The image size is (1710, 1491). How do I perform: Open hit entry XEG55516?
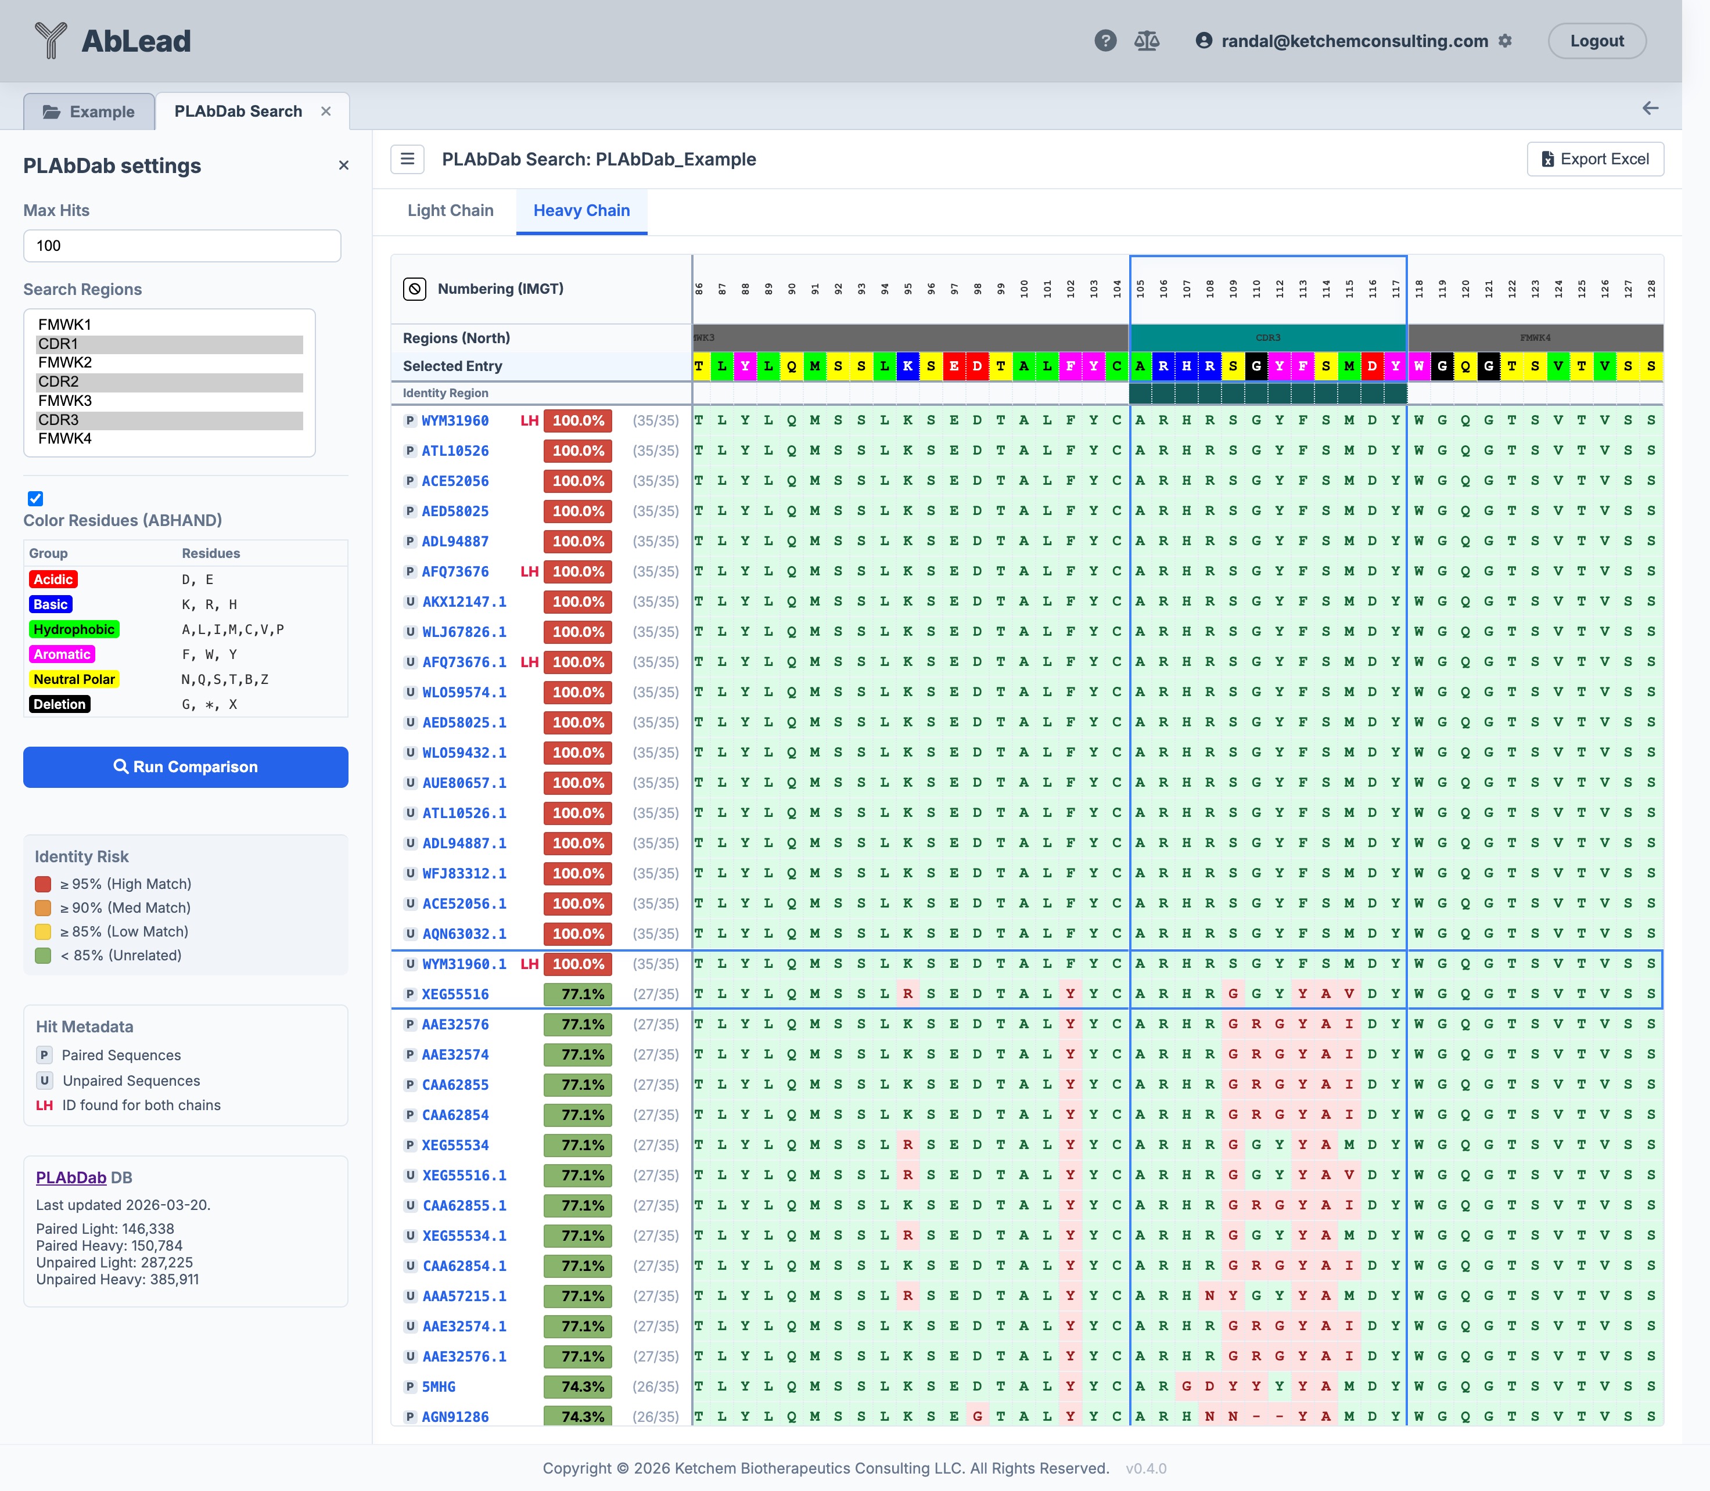(x=455, y=994)
